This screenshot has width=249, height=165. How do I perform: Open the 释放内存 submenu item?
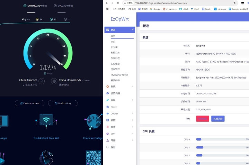click(x=115, y=81)
